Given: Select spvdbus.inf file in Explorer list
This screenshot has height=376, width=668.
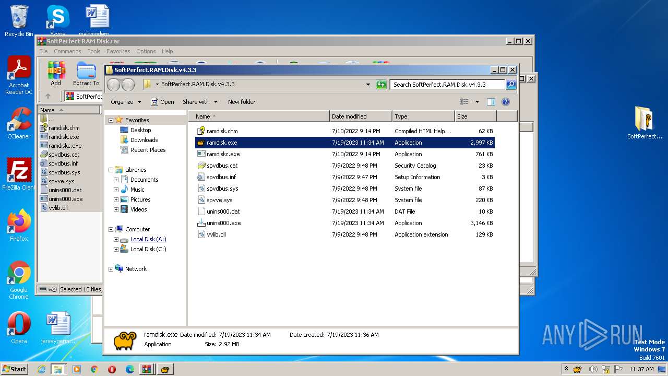Looking at the screenshot, I should pos(221,177).
